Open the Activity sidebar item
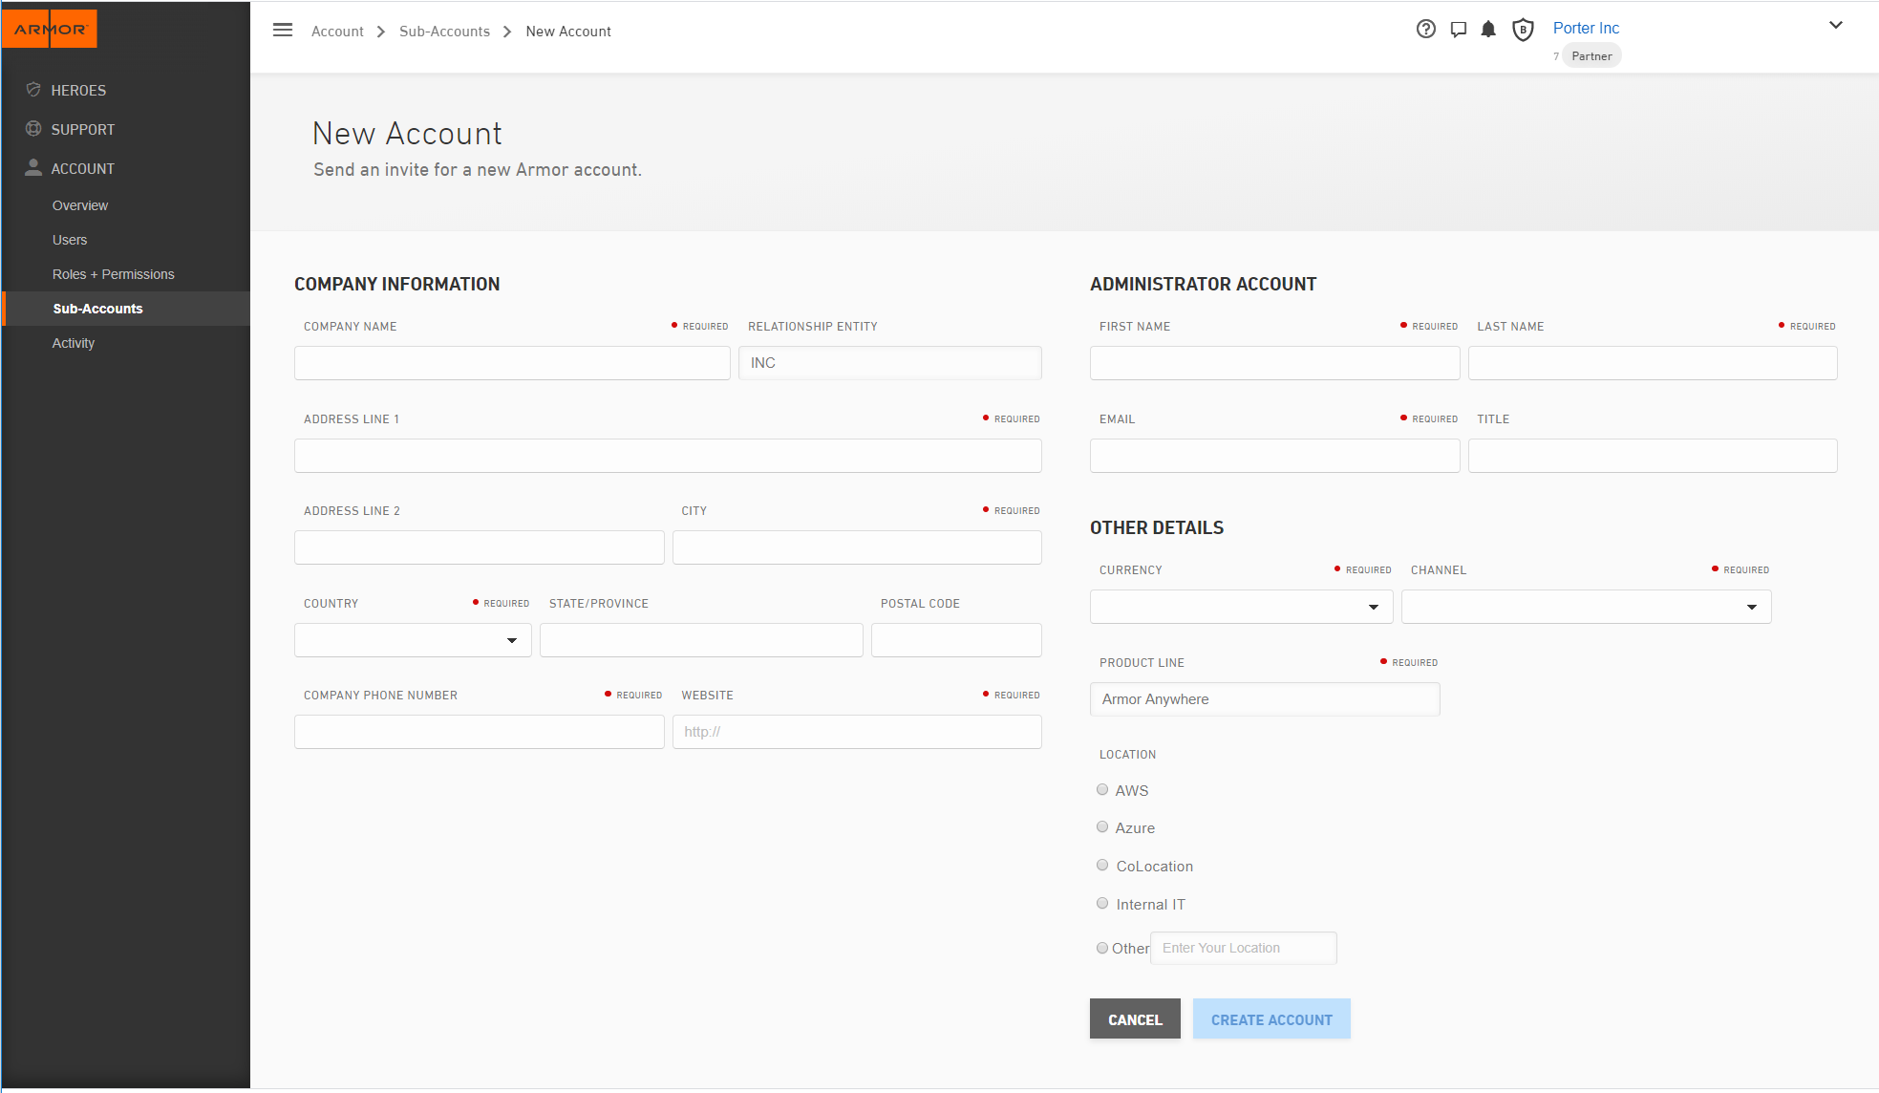1879x1093 pixels. (x=74, y=343)
